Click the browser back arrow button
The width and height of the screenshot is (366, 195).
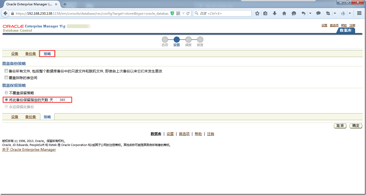[x=6, y=13]
